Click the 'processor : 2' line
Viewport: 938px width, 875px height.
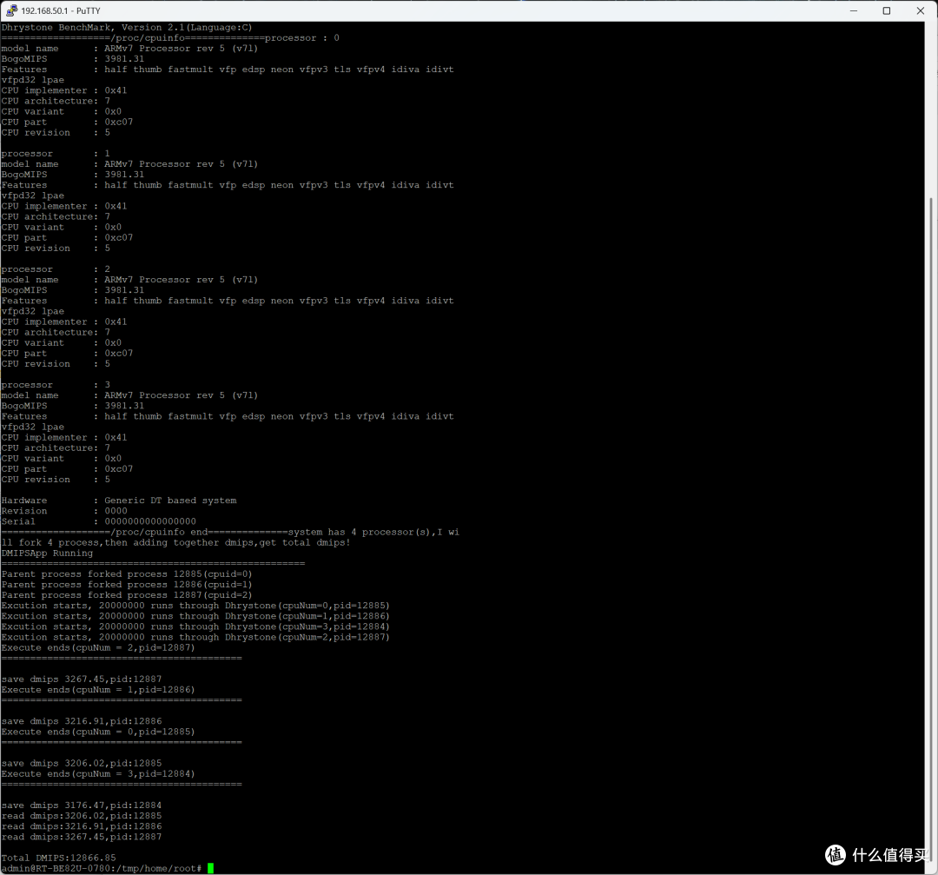tap(56, 269)
